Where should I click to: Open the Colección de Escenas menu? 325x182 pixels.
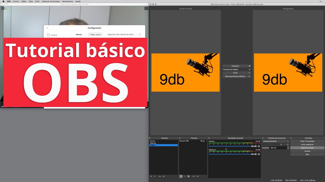[51, 1]
